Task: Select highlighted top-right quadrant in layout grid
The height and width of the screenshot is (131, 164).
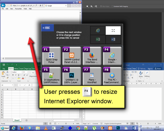Action: click(x=113, y=30)
